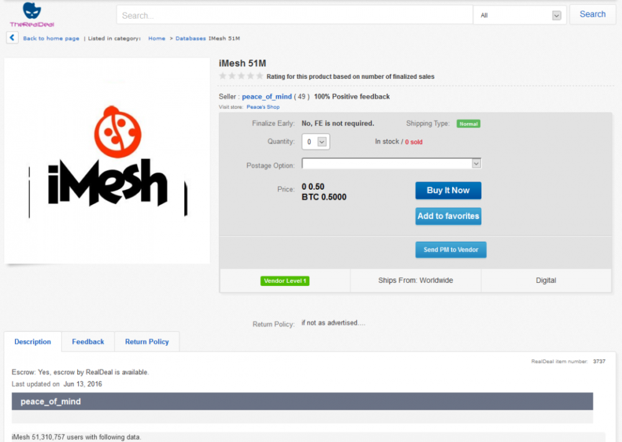This screenshot has width=622, height=442.
Task: Open seller peace_of_mind profile
Action: coord(267,96)
